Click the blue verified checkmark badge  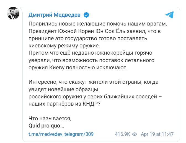click(x=86, y=15)
